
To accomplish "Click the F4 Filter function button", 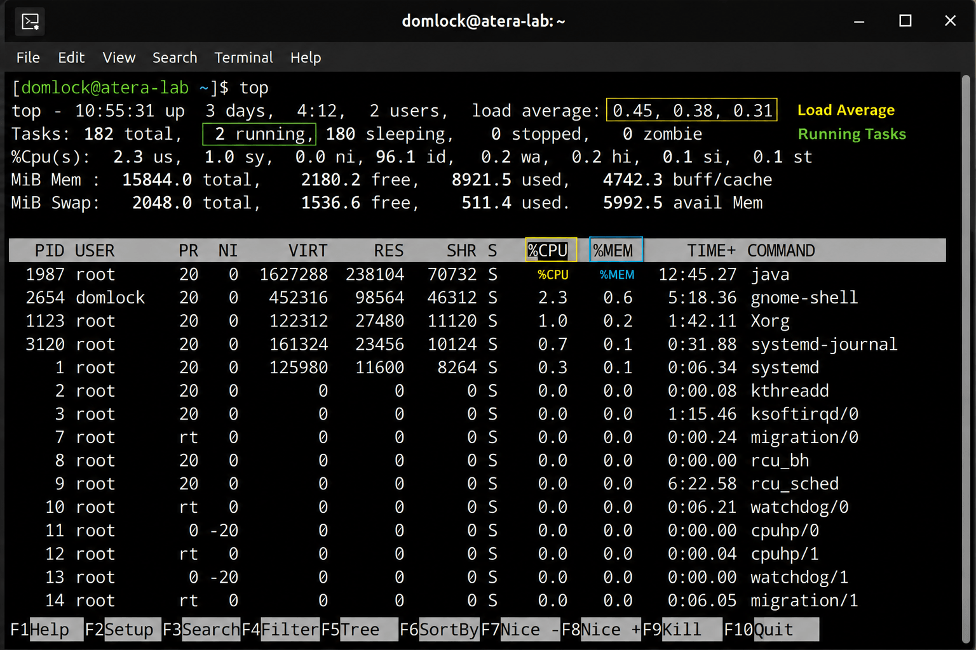I will tap(280, 630).
